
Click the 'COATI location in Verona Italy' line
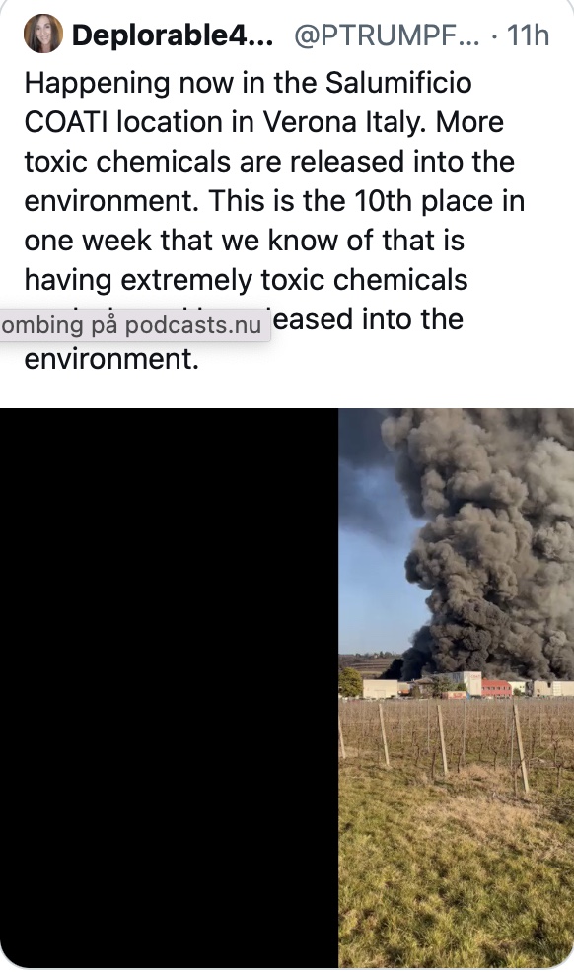coord(263,122)
